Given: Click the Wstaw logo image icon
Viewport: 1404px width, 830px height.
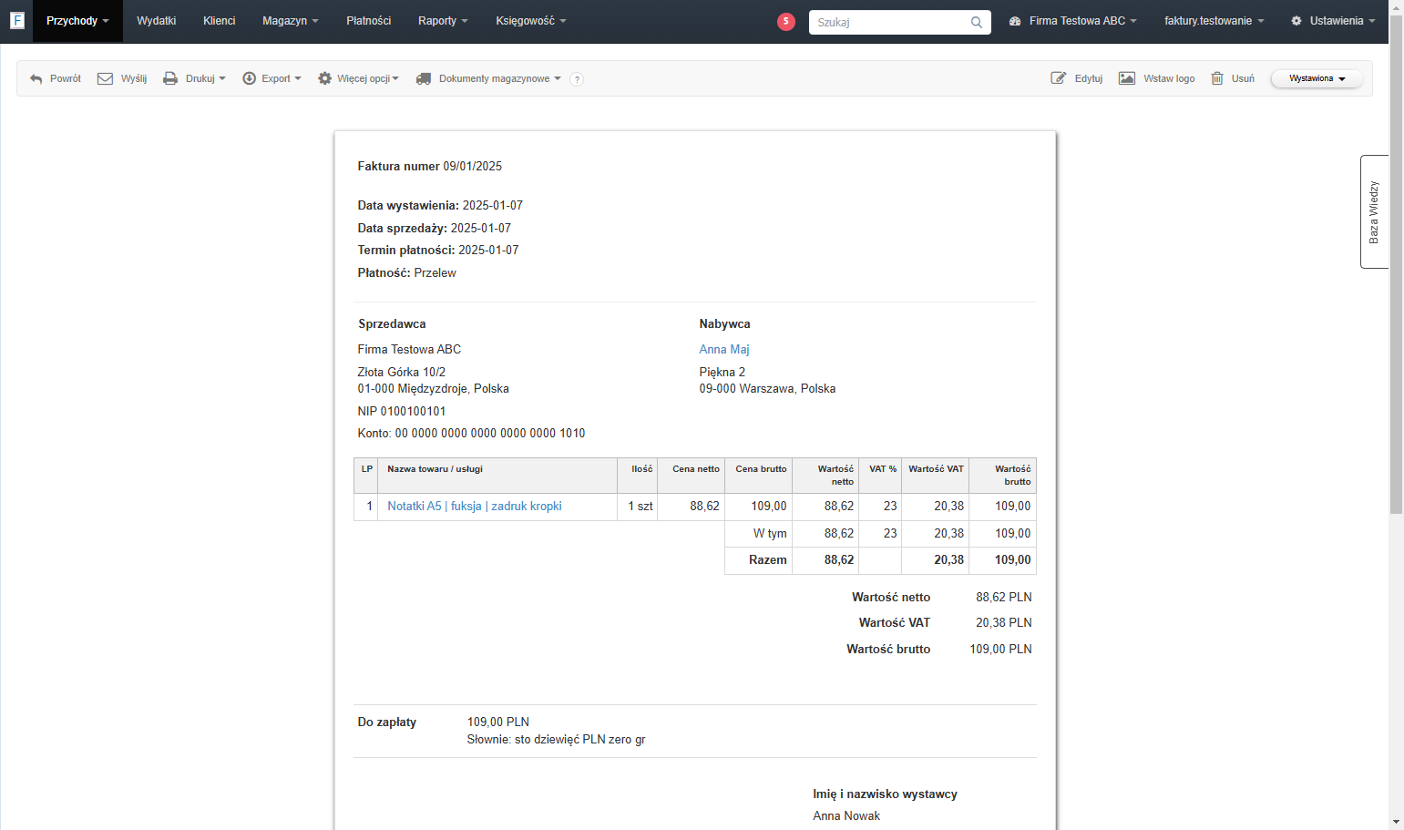Looking at the screenshot, I should [x=1127, y=78].
